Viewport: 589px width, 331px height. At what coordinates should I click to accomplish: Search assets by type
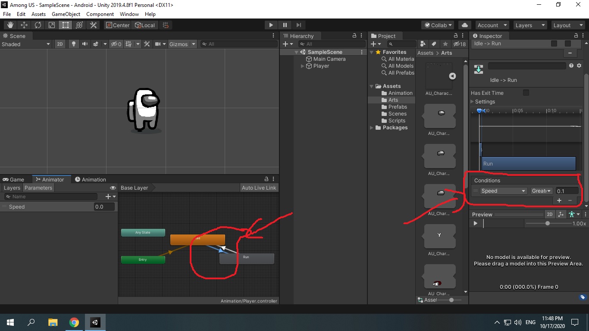pos(423,44)
